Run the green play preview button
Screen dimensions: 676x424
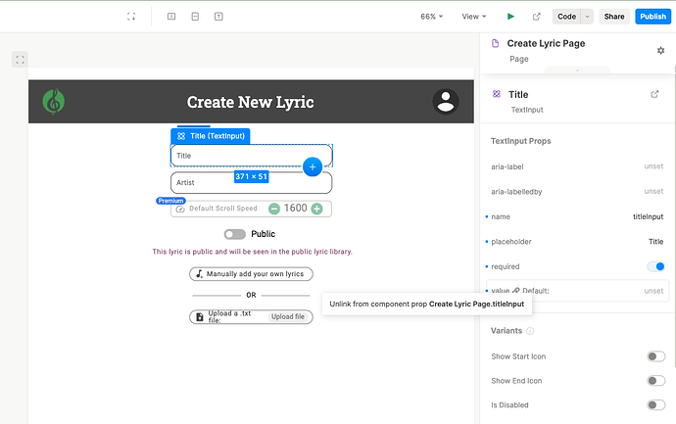click(510, 17)
